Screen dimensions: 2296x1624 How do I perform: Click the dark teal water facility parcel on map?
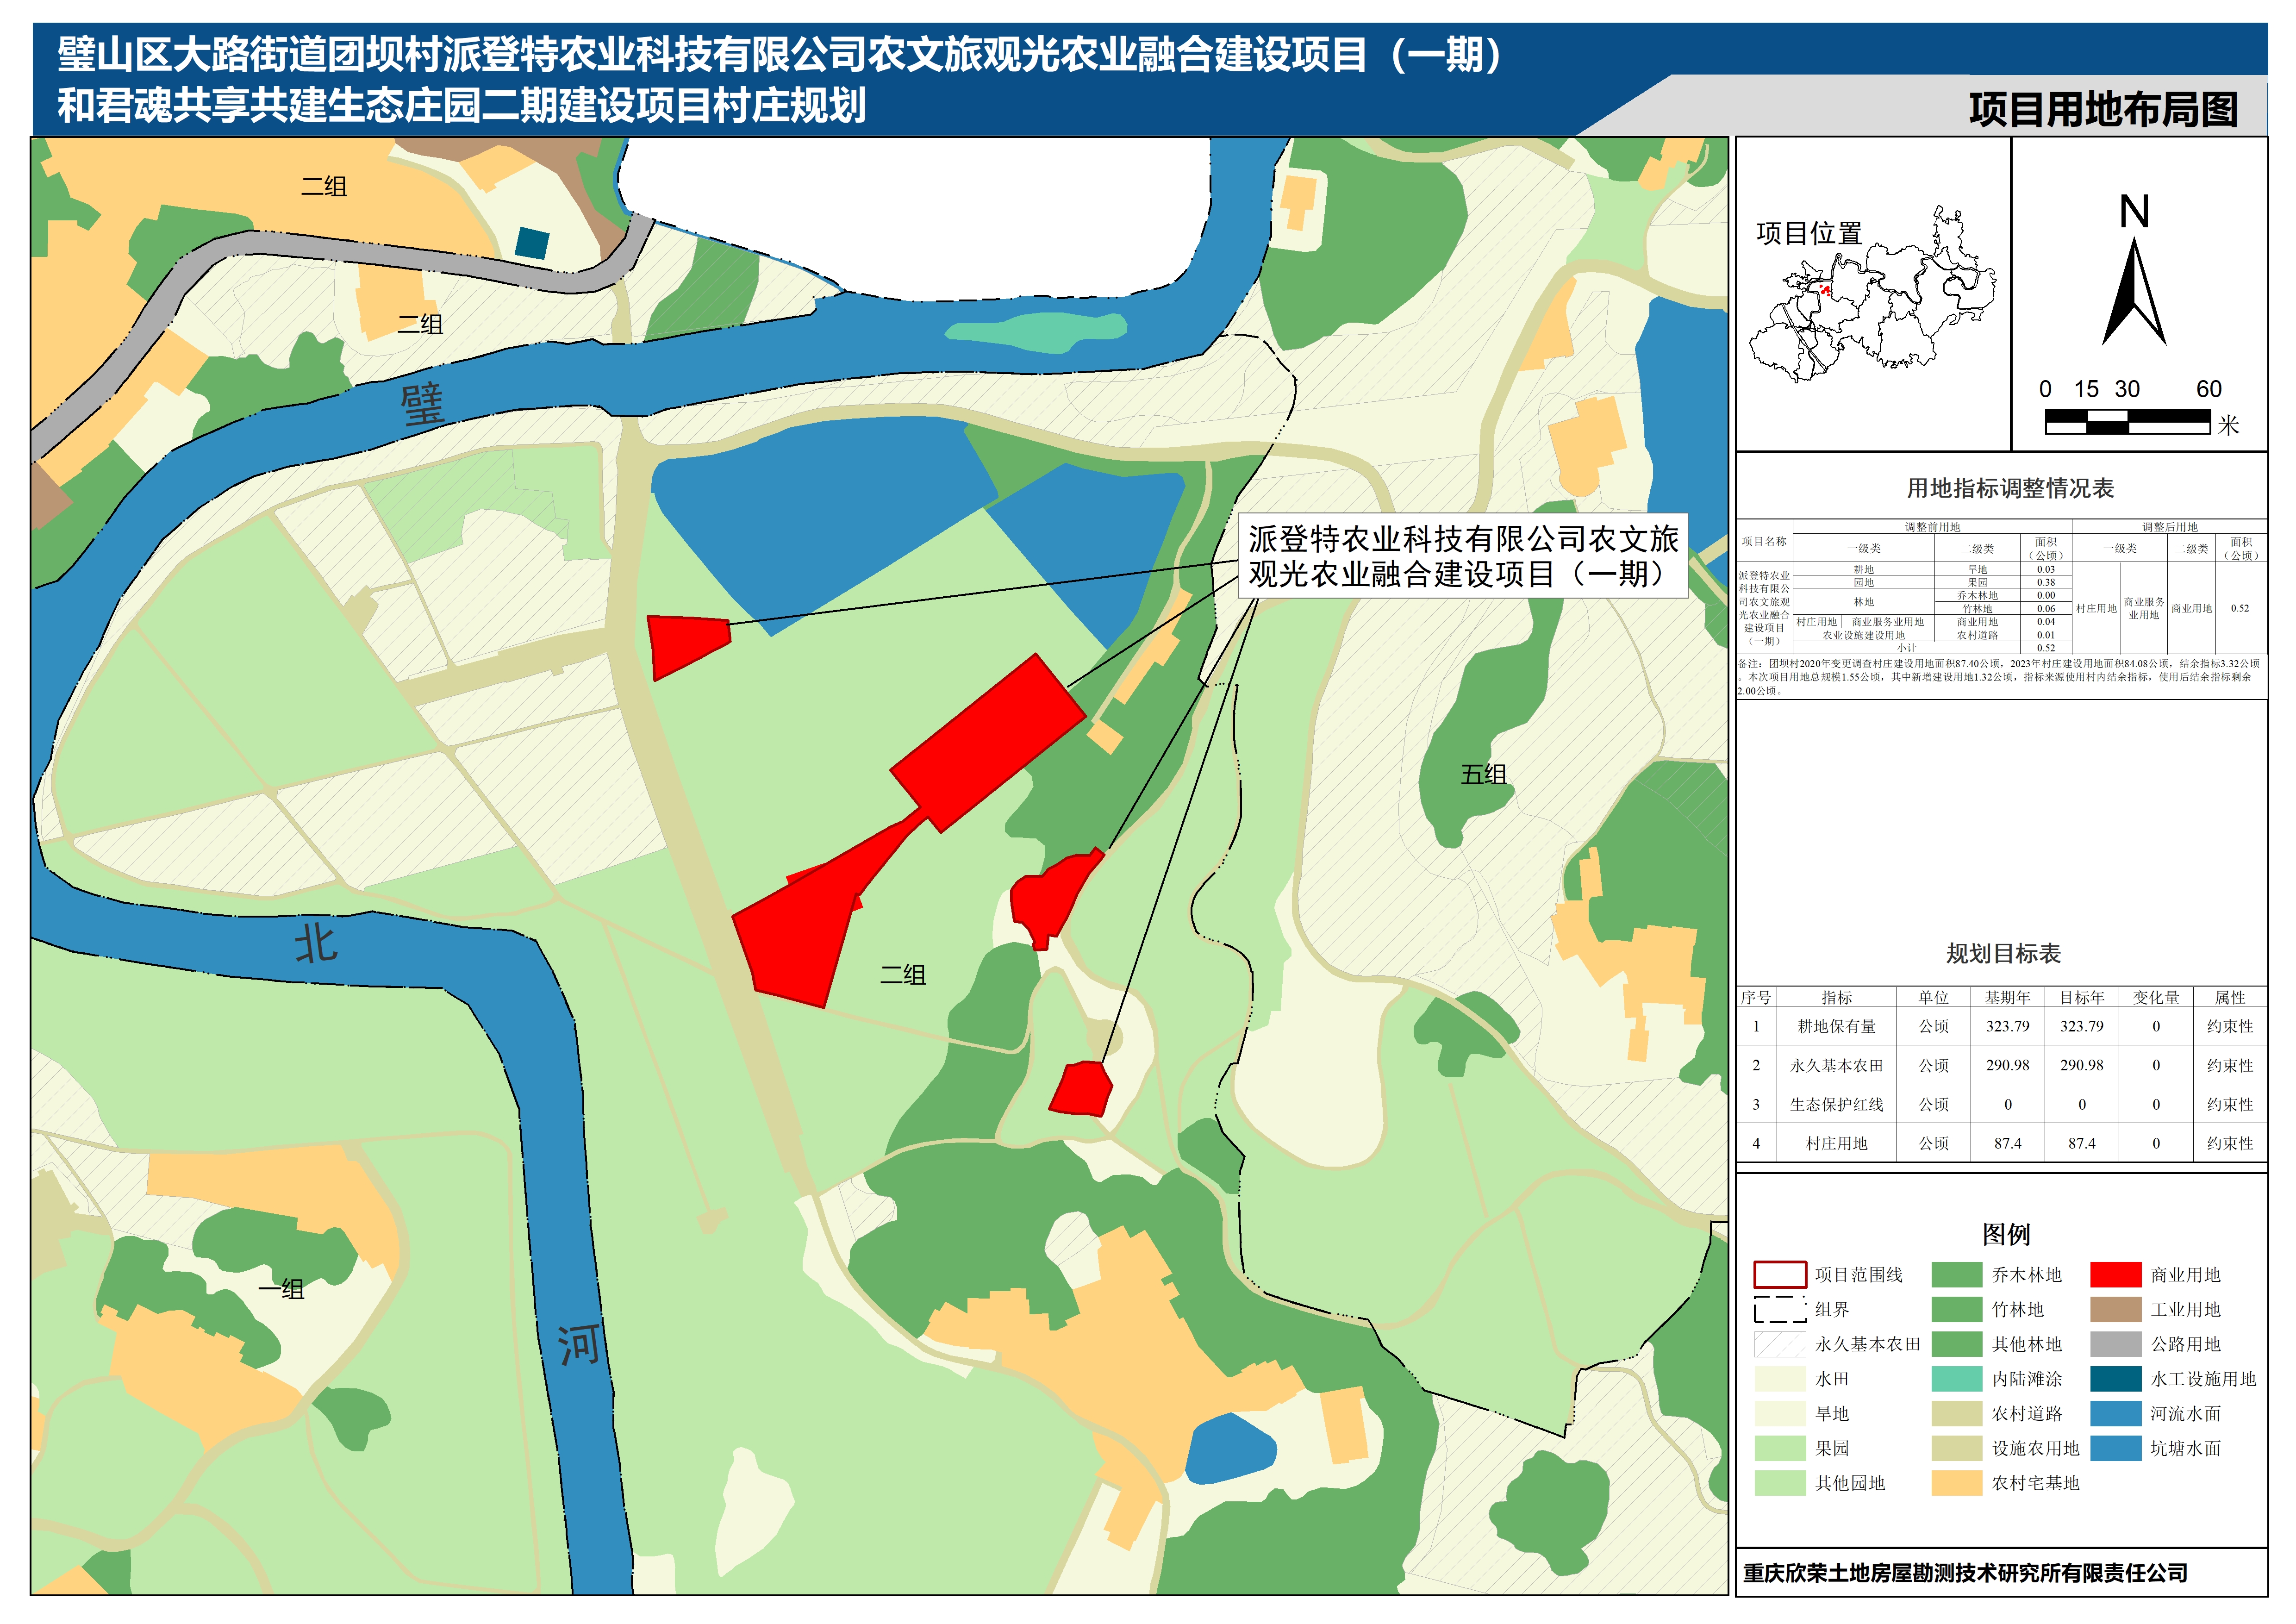point(532,243)
